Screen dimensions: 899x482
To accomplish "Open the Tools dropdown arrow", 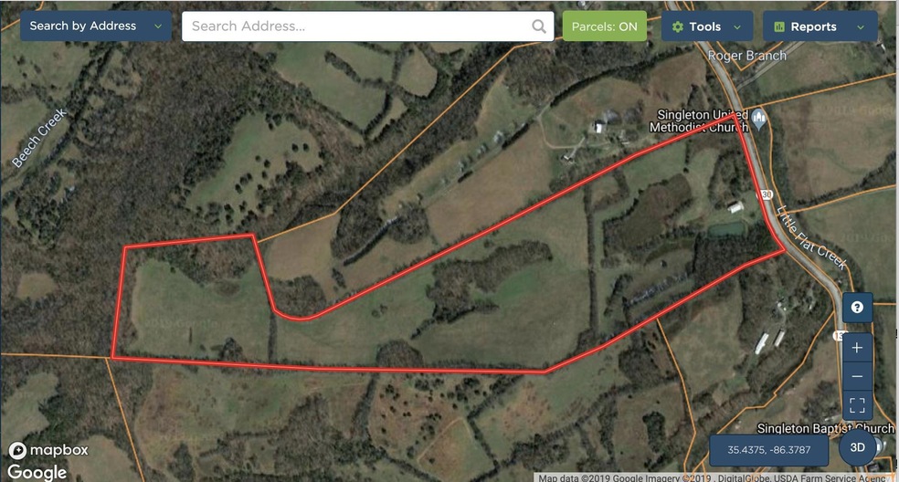I will tap(737, 27).
